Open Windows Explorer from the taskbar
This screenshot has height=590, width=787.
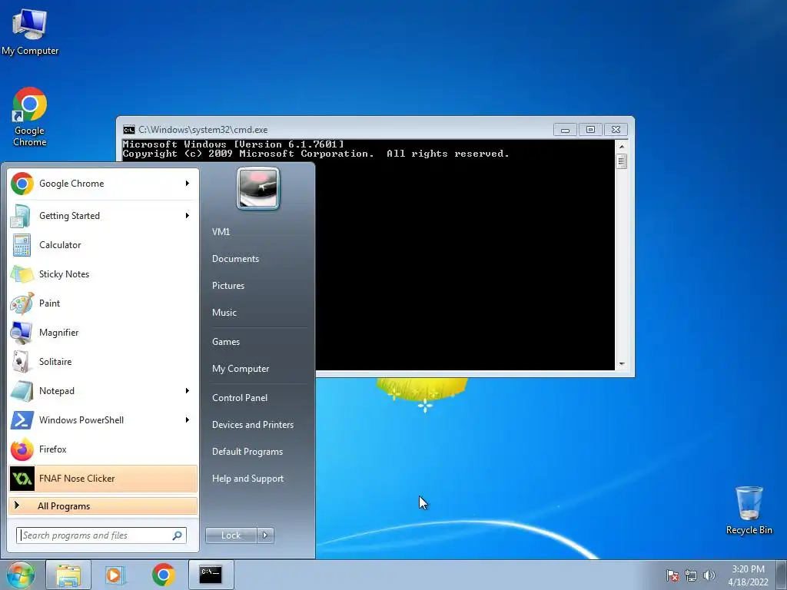coord(68,575)
